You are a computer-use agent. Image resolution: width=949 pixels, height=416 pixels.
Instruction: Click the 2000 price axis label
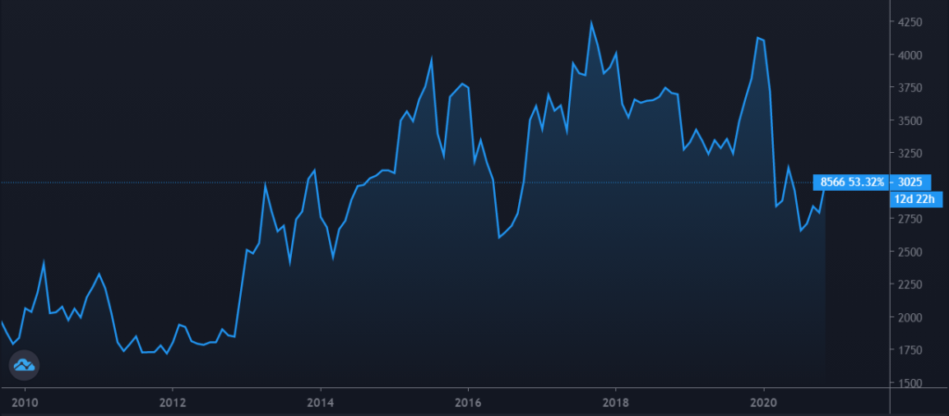(x=911, y=317)
